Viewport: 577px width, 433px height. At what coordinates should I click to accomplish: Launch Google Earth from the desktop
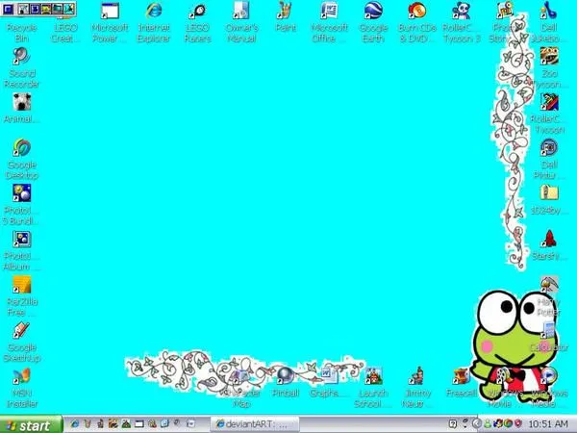pos(373,11)
